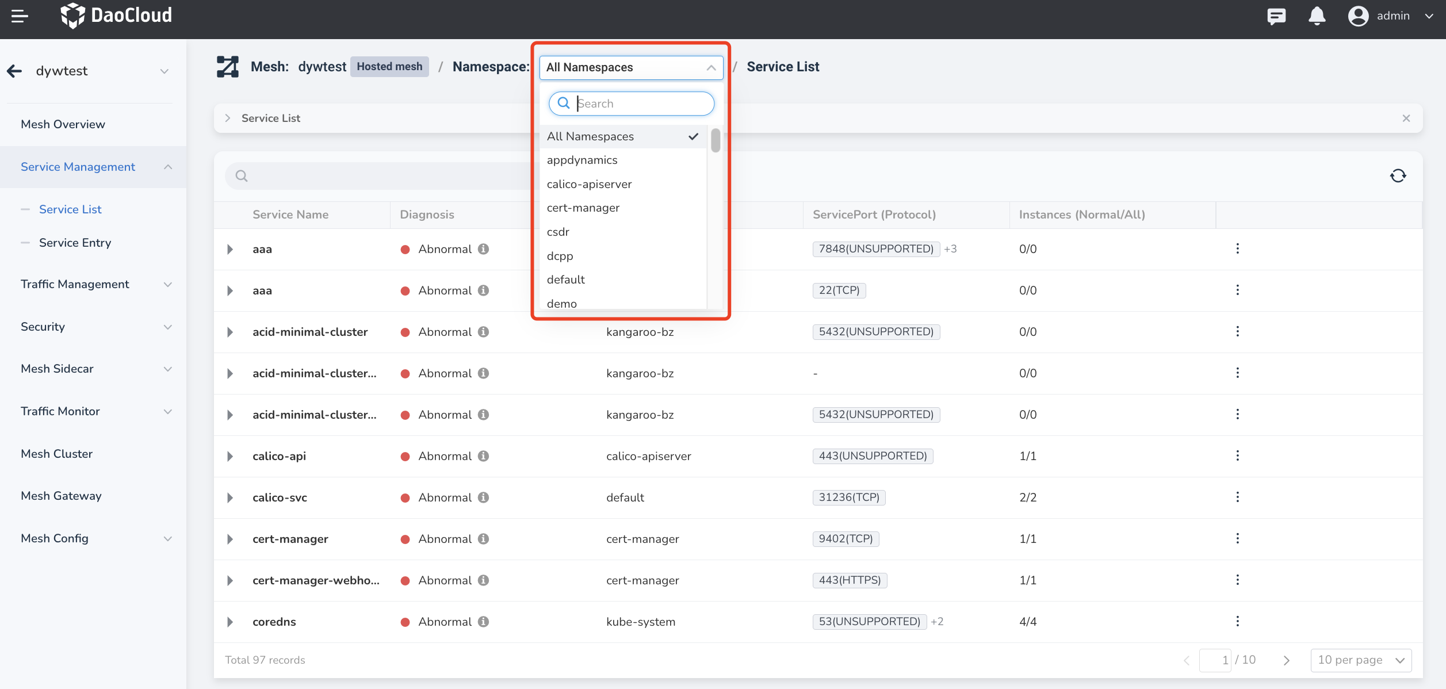The width and height of the screenshot is (1446, 689).
Task: Click the Hosted mesh tag
Action: [389, 67]
